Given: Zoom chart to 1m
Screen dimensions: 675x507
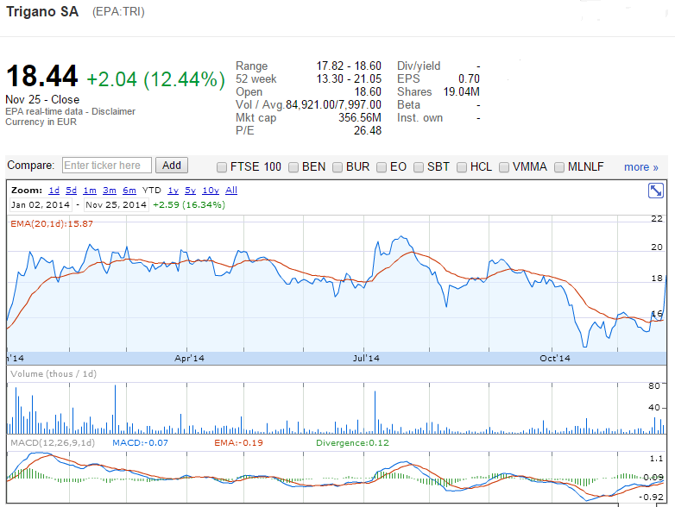Looking at the screenshot, I should pyautogui.click(x=90, y=190).
